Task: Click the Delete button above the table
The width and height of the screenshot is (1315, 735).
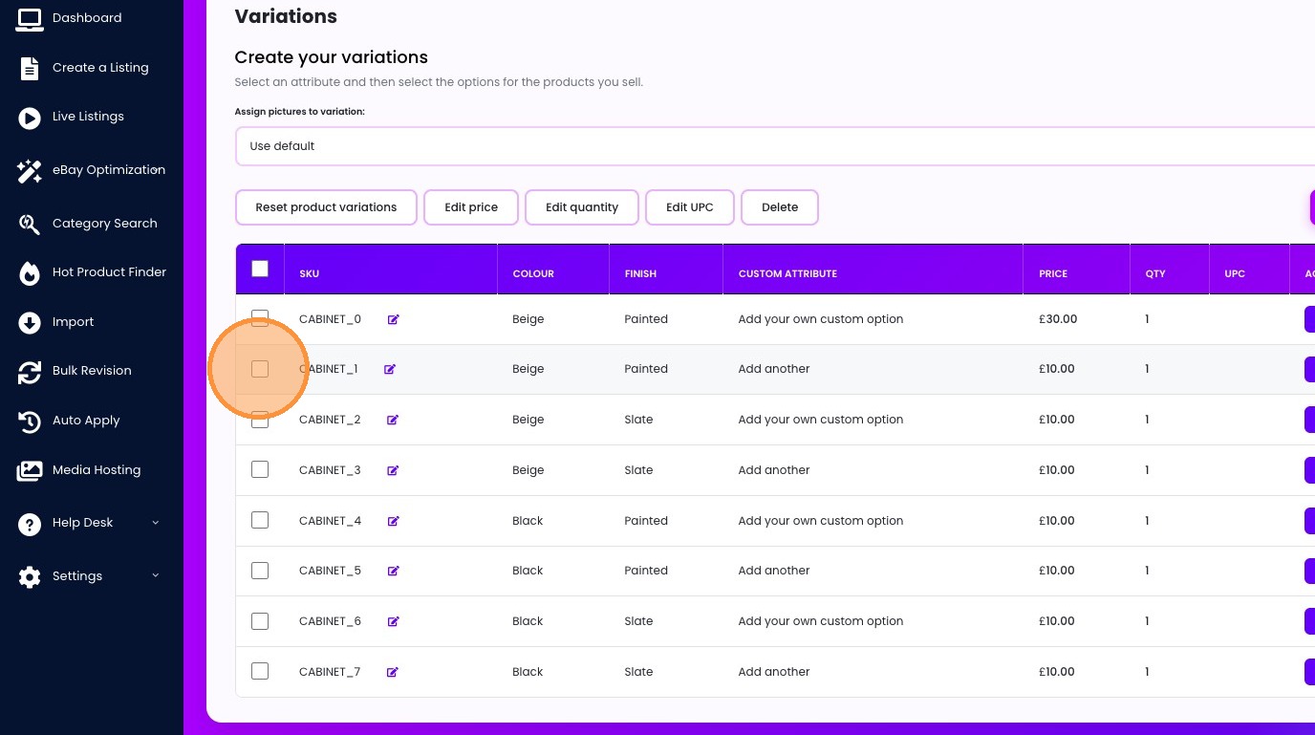Action: 779,207
